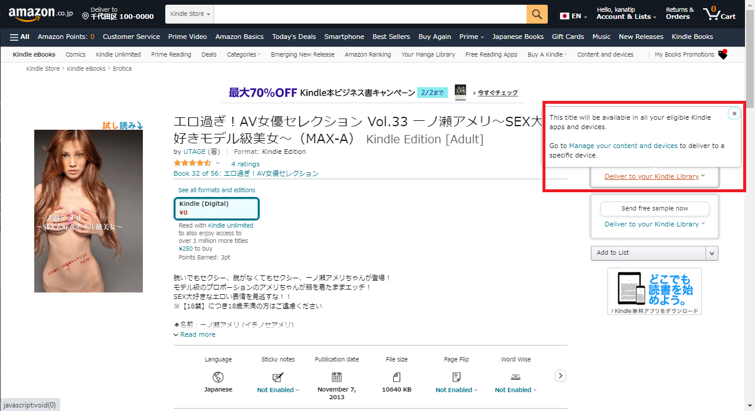
Task: Select the Comics sub-navigation tab
Action: click(76, 54)
